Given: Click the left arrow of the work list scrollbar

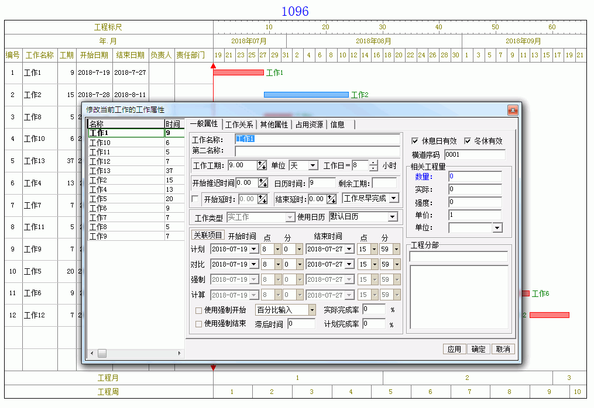Looking at the screenshot, I should click(92, 354).
